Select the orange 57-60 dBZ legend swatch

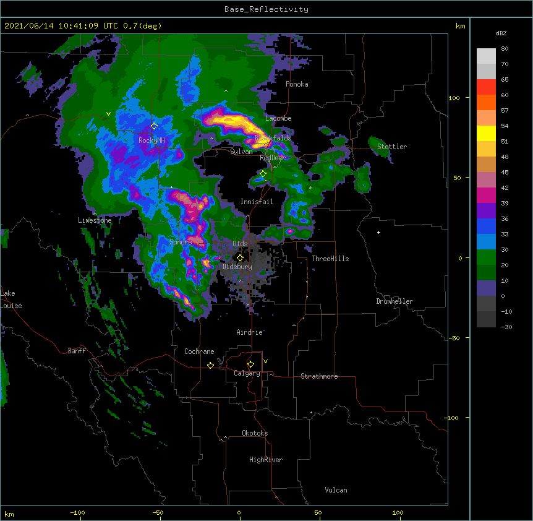(x=486, y=102)
